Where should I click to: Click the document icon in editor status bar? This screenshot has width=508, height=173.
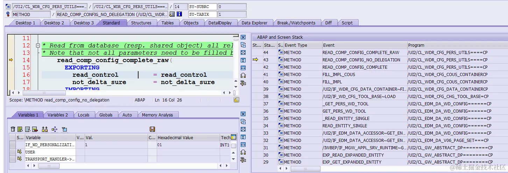(237, 100)
